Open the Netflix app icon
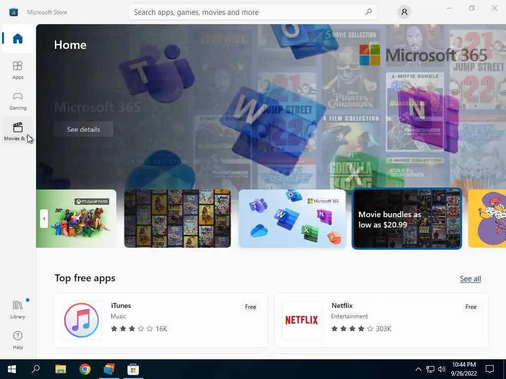The width and height of the screenshot is (506, 379). (x=302, y=320)
